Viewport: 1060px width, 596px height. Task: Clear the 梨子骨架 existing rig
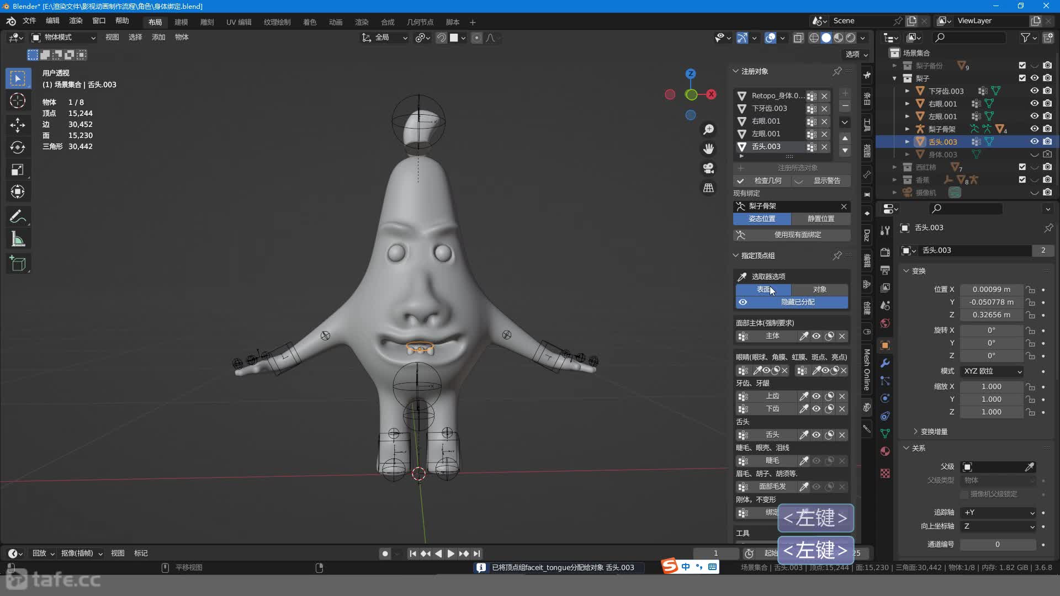[844, 206]
